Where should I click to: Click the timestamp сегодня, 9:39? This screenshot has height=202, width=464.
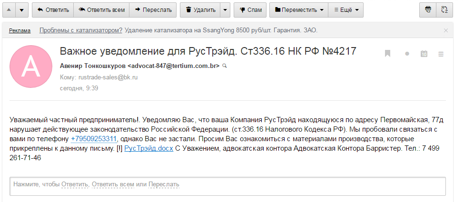[79, 88]
